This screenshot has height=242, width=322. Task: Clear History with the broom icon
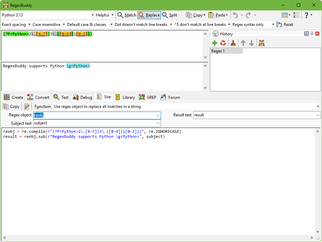pyautogui.click(x=233, y=43)
